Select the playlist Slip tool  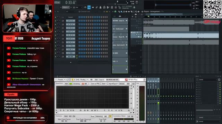point(129,11)
